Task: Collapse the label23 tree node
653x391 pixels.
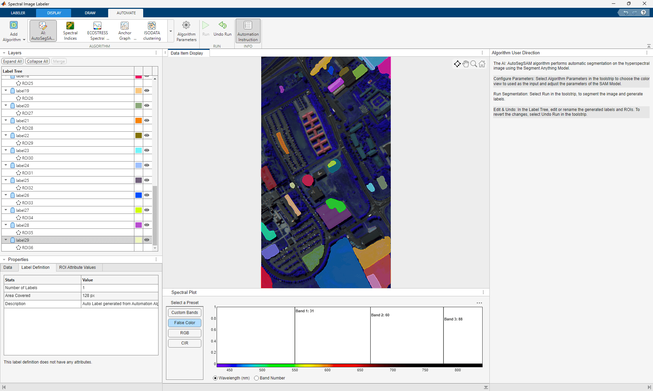Action: [5, 150]
